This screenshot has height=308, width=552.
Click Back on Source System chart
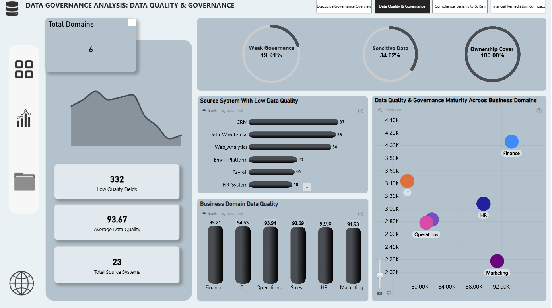coord(210,111)
